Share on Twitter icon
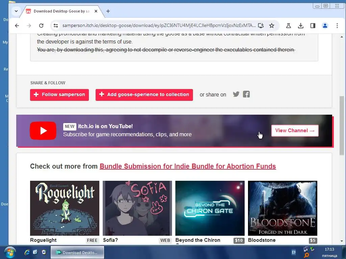The width and height of the screenshot is (346, 259). coord(236,94)
